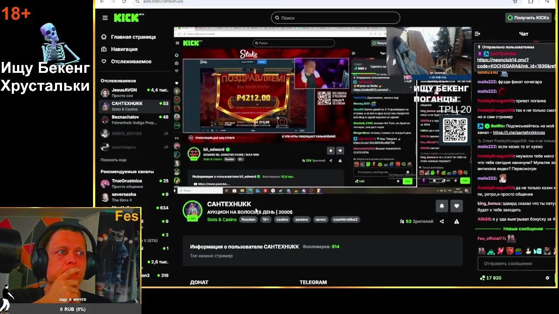Click the bil_edward name in embedded stream

pyautogui.click(x=214, y=150)
